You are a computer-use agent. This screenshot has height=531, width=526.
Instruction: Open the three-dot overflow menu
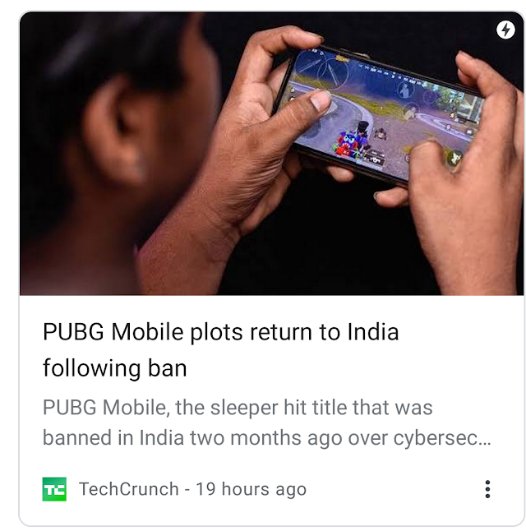[x=487, y=489]
